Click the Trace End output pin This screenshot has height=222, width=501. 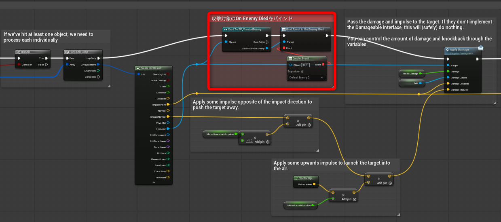point(168,178)
